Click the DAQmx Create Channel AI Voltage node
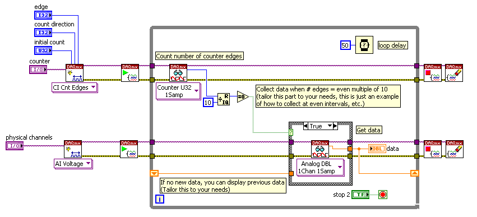Viewport: 477px width, 217px height. coord(73,149)
